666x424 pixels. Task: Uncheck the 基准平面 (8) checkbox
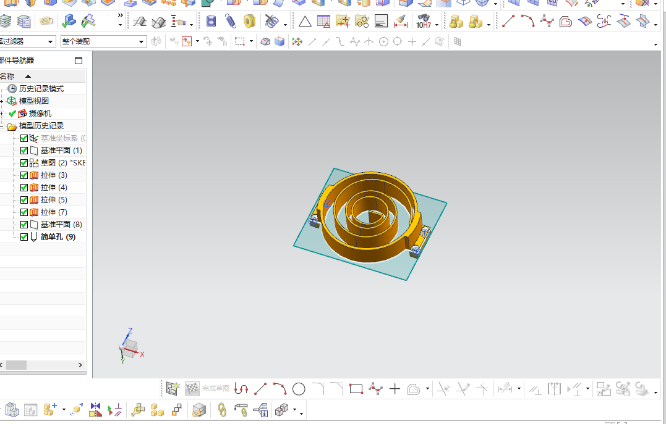pos(24,224)
